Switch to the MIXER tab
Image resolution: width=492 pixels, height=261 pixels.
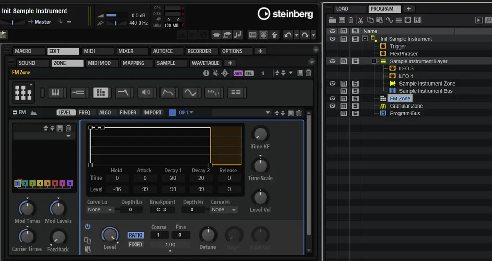125,51
